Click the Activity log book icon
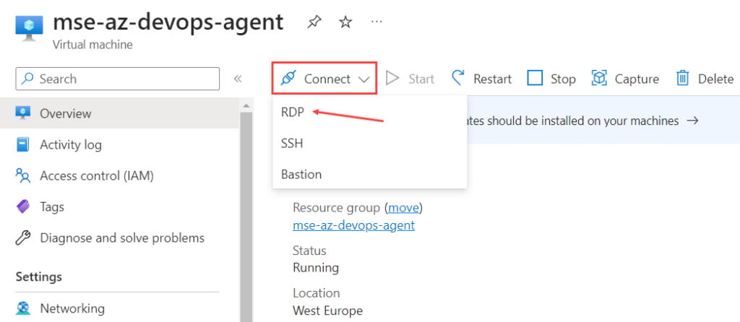Screen dimensions: 740x322 pyautogui.click(x=23, y=144)
